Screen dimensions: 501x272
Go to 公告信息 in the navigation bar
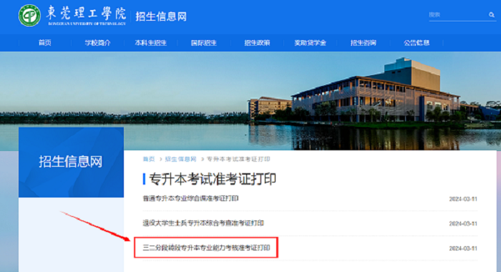[x=417, y=43]
